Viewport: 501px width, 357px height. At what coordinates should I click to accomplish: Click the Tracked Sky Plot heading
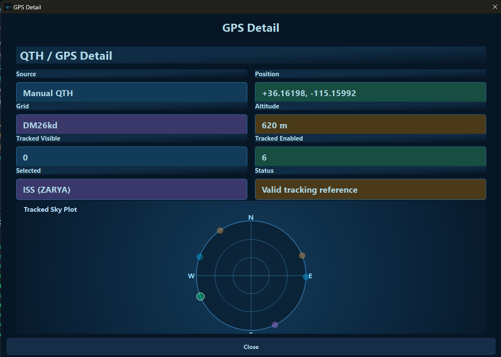click(50, 209)
